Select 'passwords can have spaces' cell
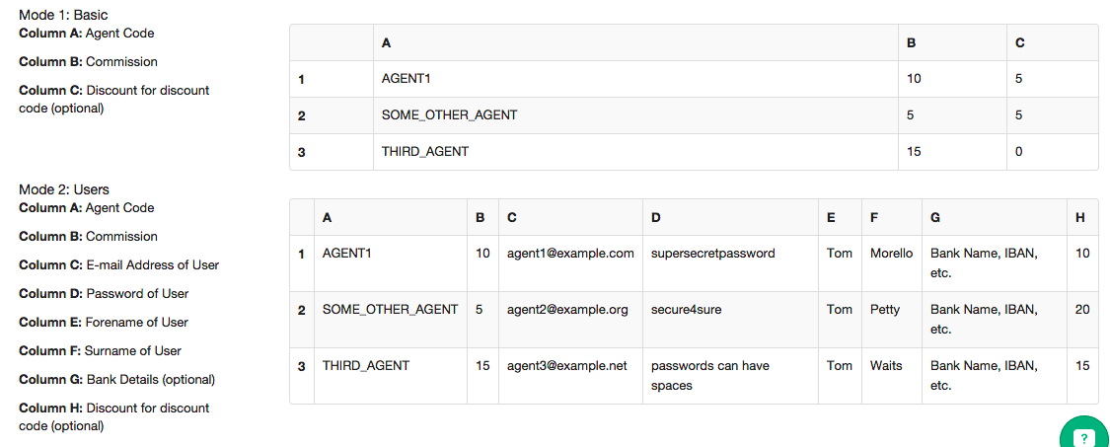This screenshot has height=447, width=1110. [730, 375]
